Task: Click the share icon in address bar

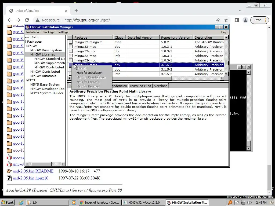Action: pos(218,20)
